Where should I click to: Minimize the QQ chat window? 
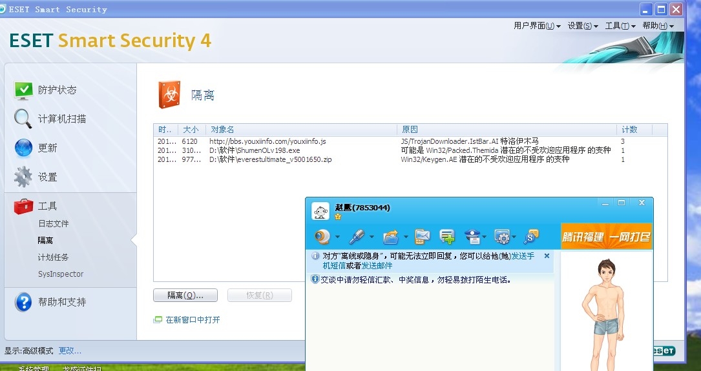605,203
